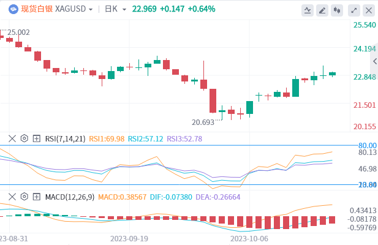Image resolution: width=378 pixels, height=245 pixels.
Task: Select the candlestick chart icon
Action: click(337, 10)
